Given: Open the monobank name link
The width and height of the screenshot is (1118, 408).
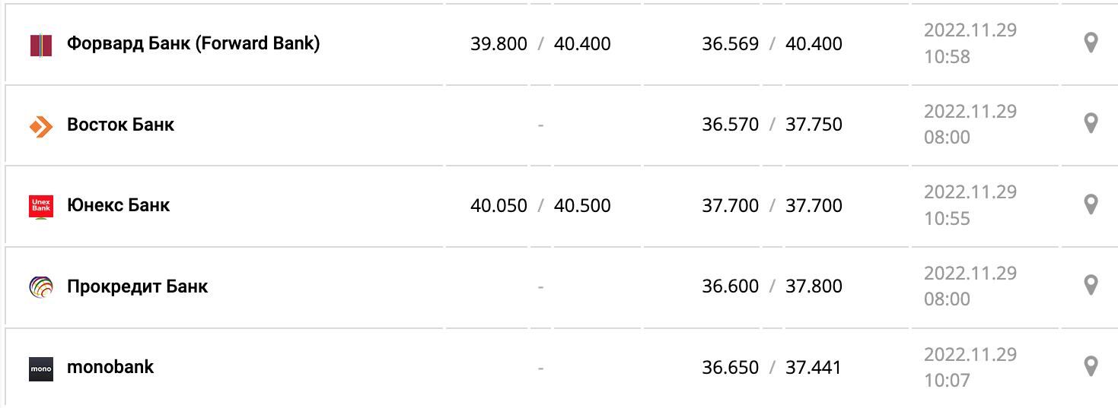Looking at the screenshot, I should (x=110, y=367).
